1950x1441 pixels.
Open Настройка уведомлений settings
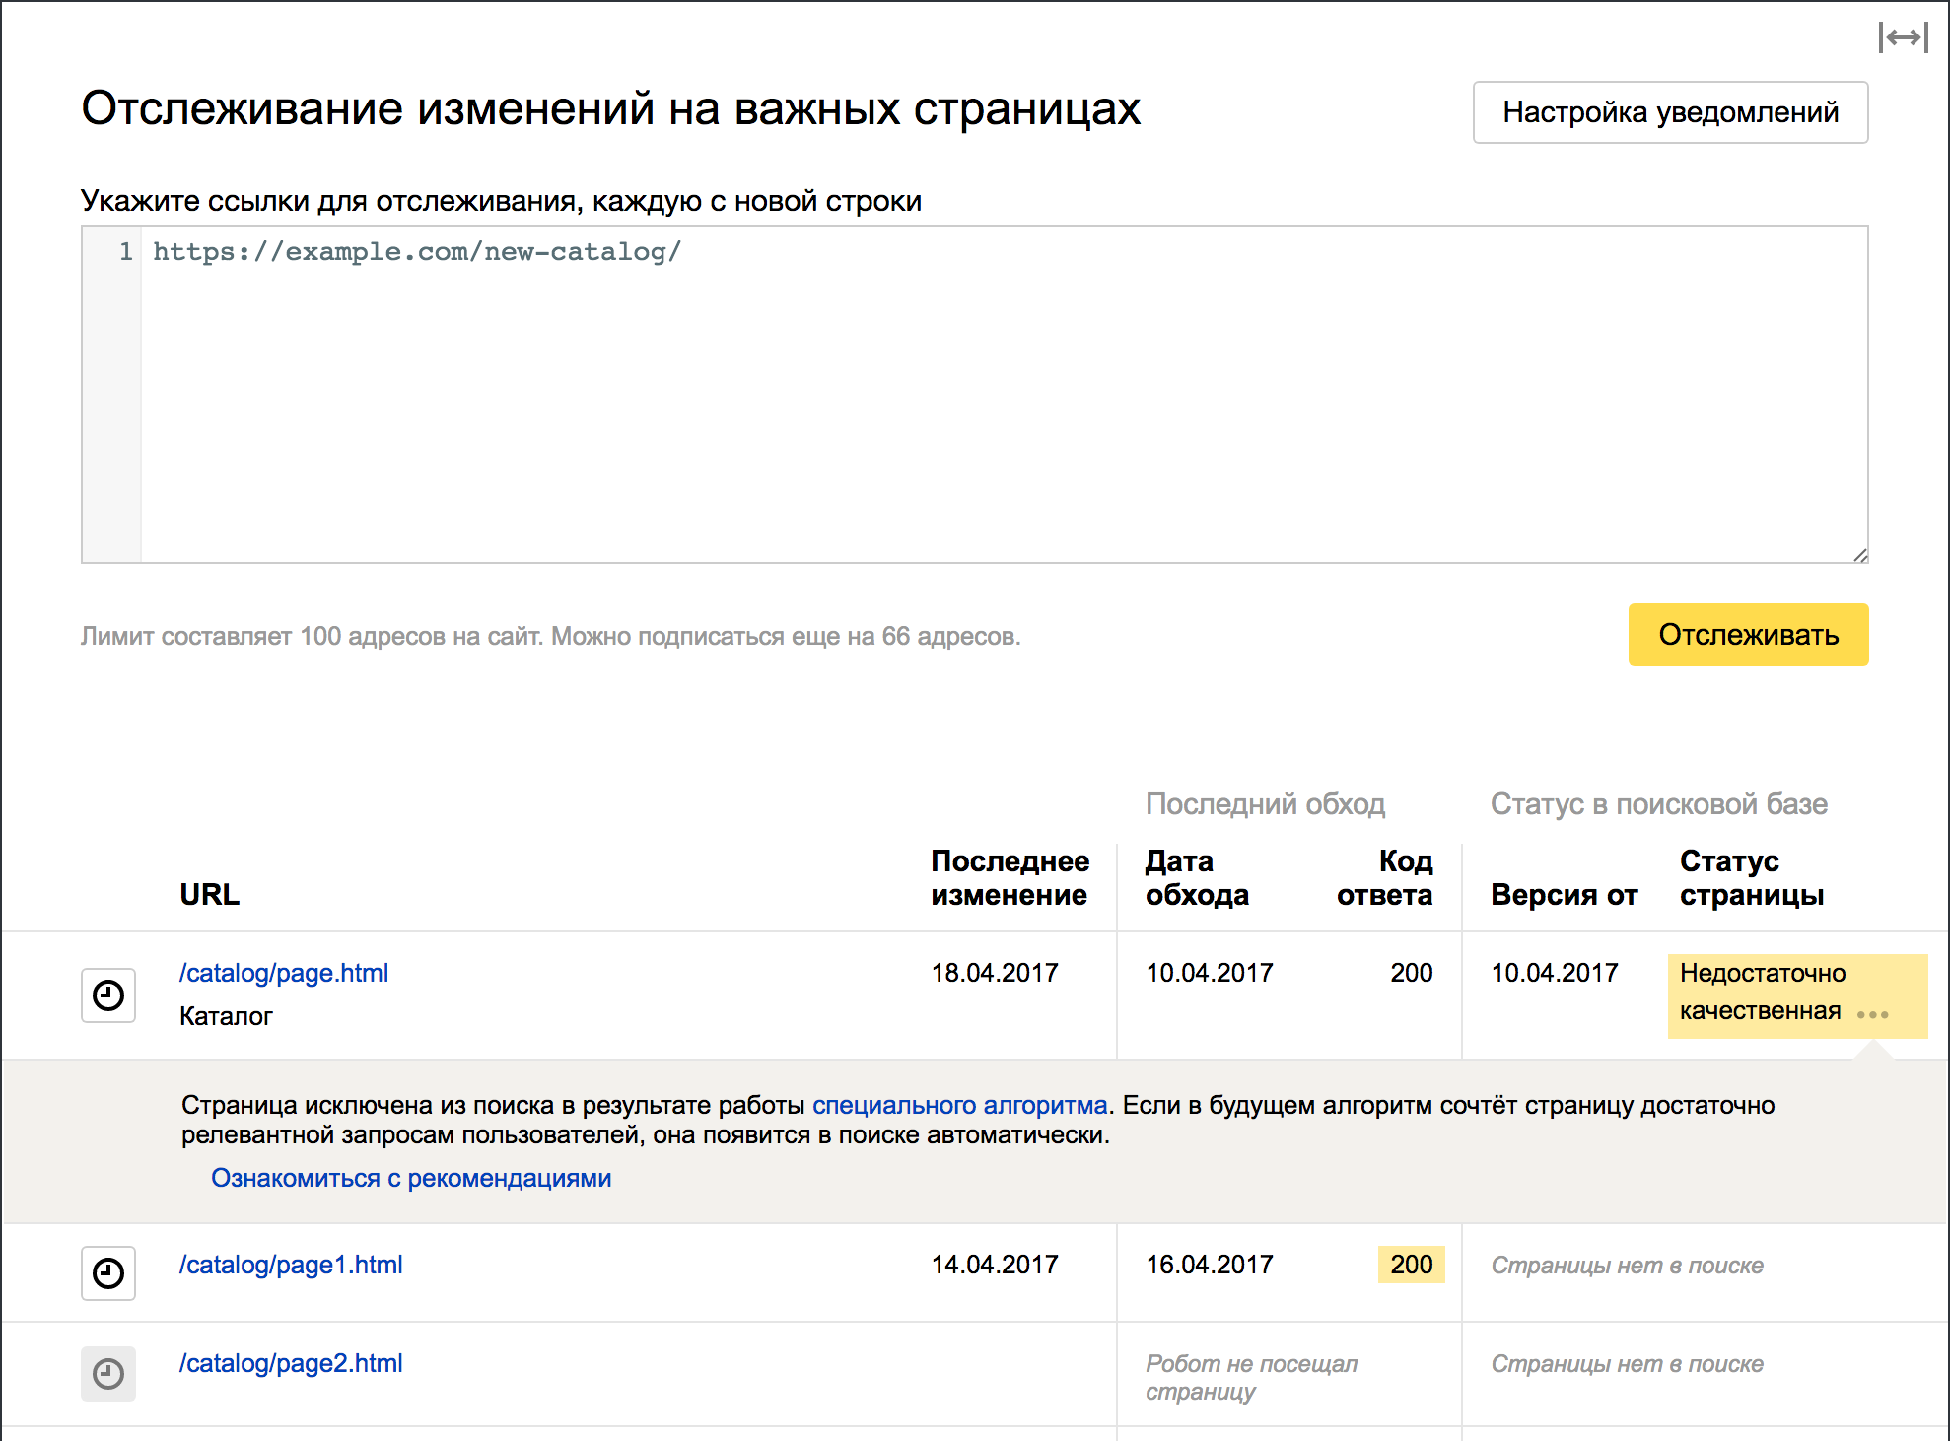[1670, 112]
